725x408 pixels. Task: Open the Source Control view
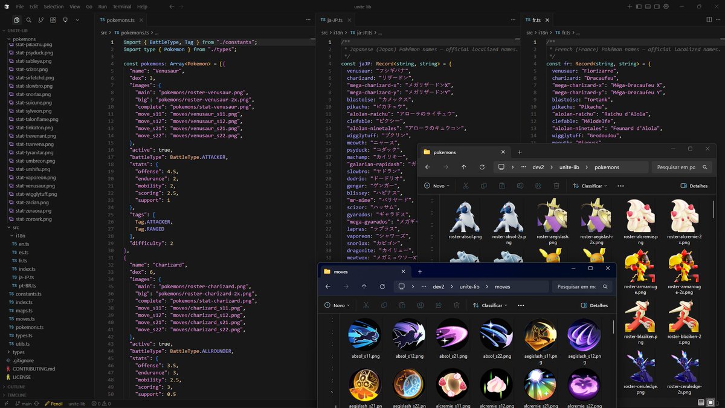[x=40, y=20]
